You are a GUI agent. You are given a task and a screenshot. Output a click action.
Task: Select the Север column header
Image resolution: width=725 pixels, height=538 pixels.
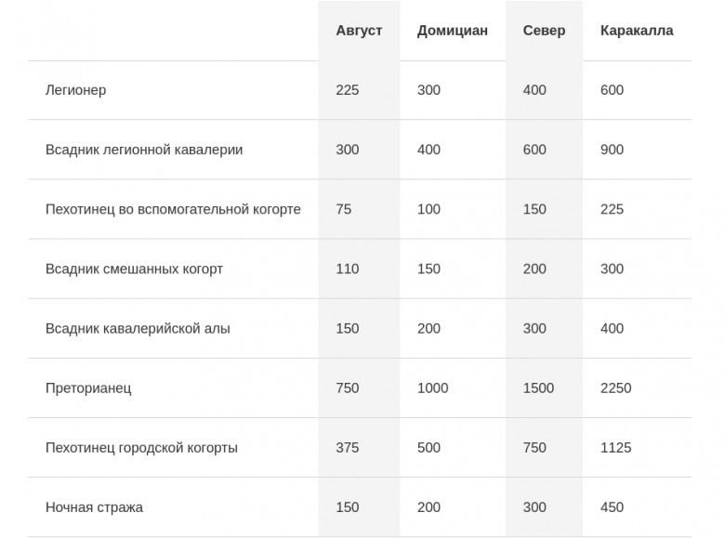pyautogui.click(x=544, y=31)
